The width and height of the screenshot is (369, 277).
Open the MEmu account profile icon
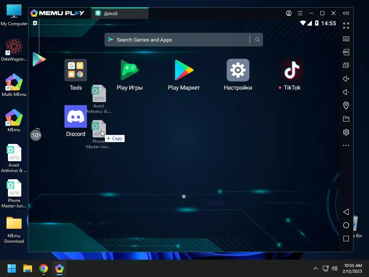pyautogui.click(x=289, y=13)
